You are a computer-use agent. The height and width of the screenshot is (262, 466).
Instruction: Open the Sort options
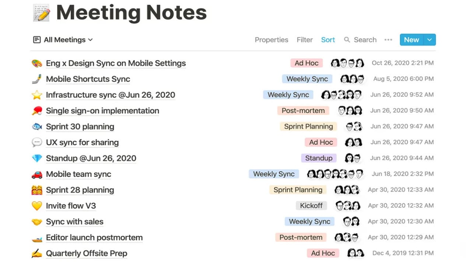pos(328,40)
